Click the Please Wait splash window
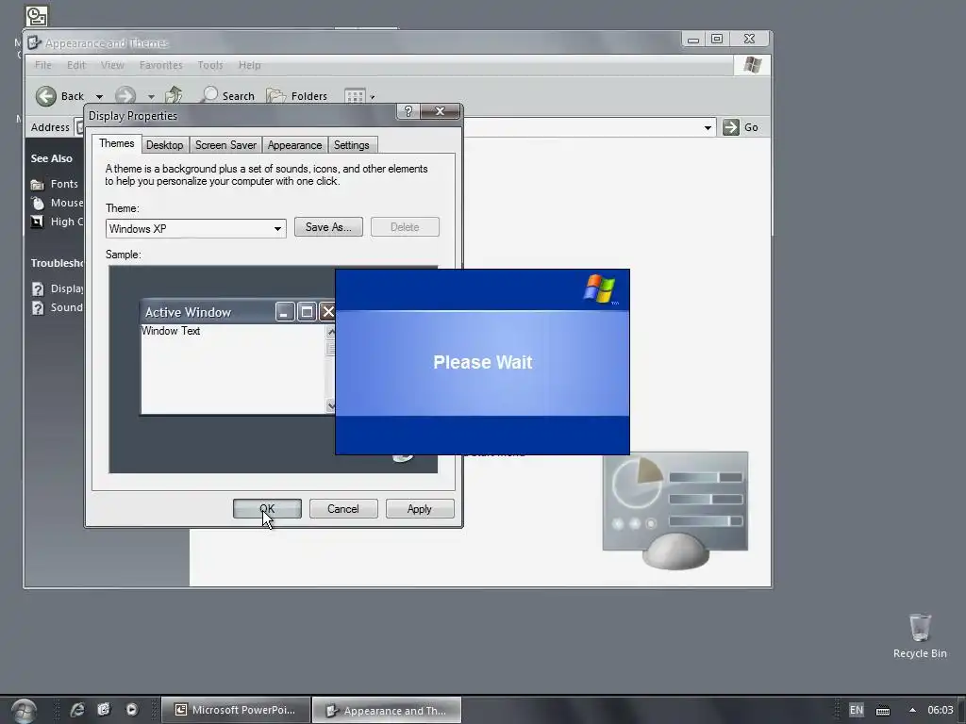 pyautogui.click(x=482, y=362)
